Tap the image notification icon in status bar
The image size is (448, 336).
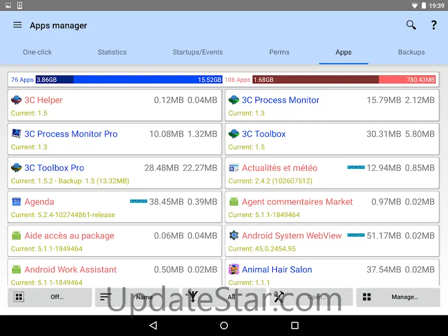(x=8, y=5)
